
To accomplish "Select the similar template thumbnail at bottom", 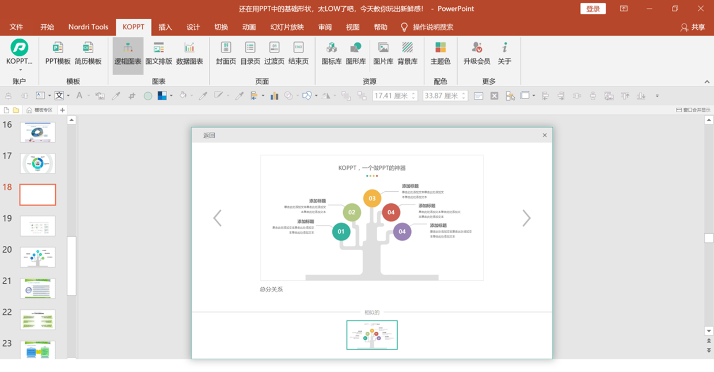I will pyautogui.click(x=372, y=335).
